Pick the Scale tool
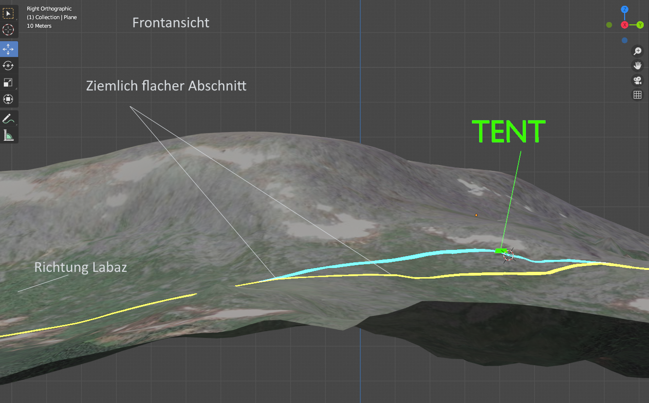 click(x=9, y=82)
